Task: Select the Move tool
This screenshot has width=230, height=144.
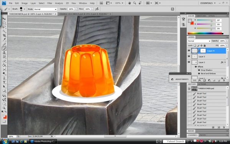Action: tap(4, 19)
